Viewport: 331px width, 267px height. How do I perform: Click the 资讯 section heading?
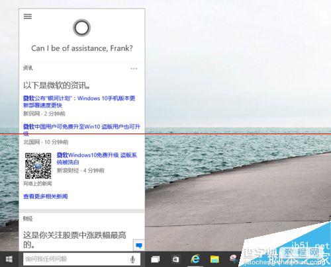[28, 68]
